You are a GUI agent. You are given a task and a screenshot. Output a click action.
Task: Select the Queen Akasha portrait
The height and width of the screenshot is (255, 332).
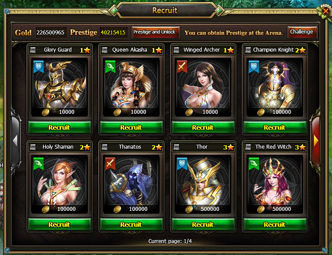[x=131, y=87]
